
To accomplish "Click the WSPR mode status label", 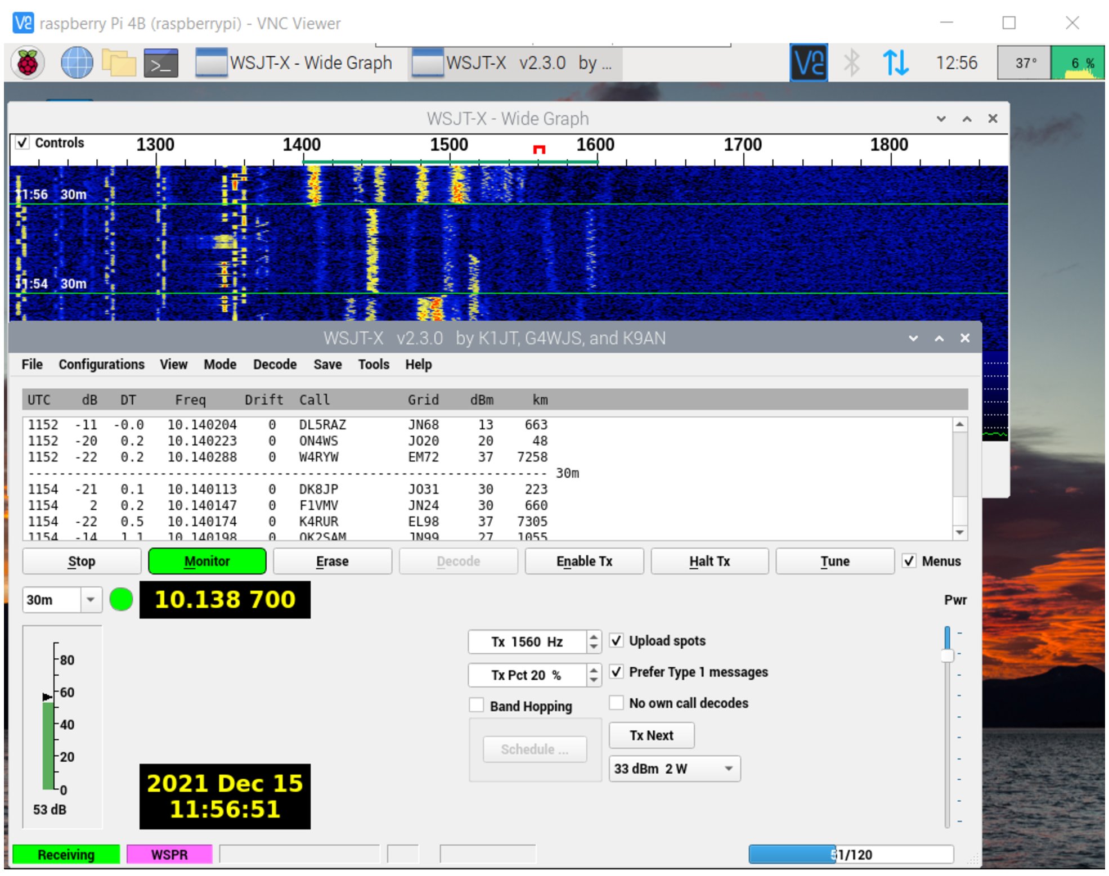I will (169, 855).
